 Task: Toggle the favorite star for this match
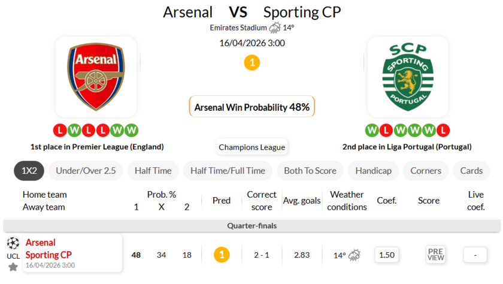(x=13, y=267)
